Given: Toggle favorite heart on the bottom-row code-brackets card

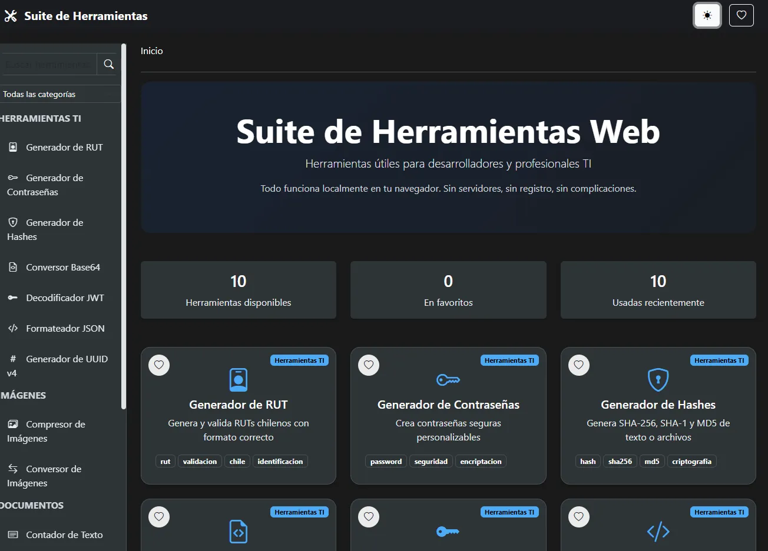Looking at the screenshot, I should 579,516.
